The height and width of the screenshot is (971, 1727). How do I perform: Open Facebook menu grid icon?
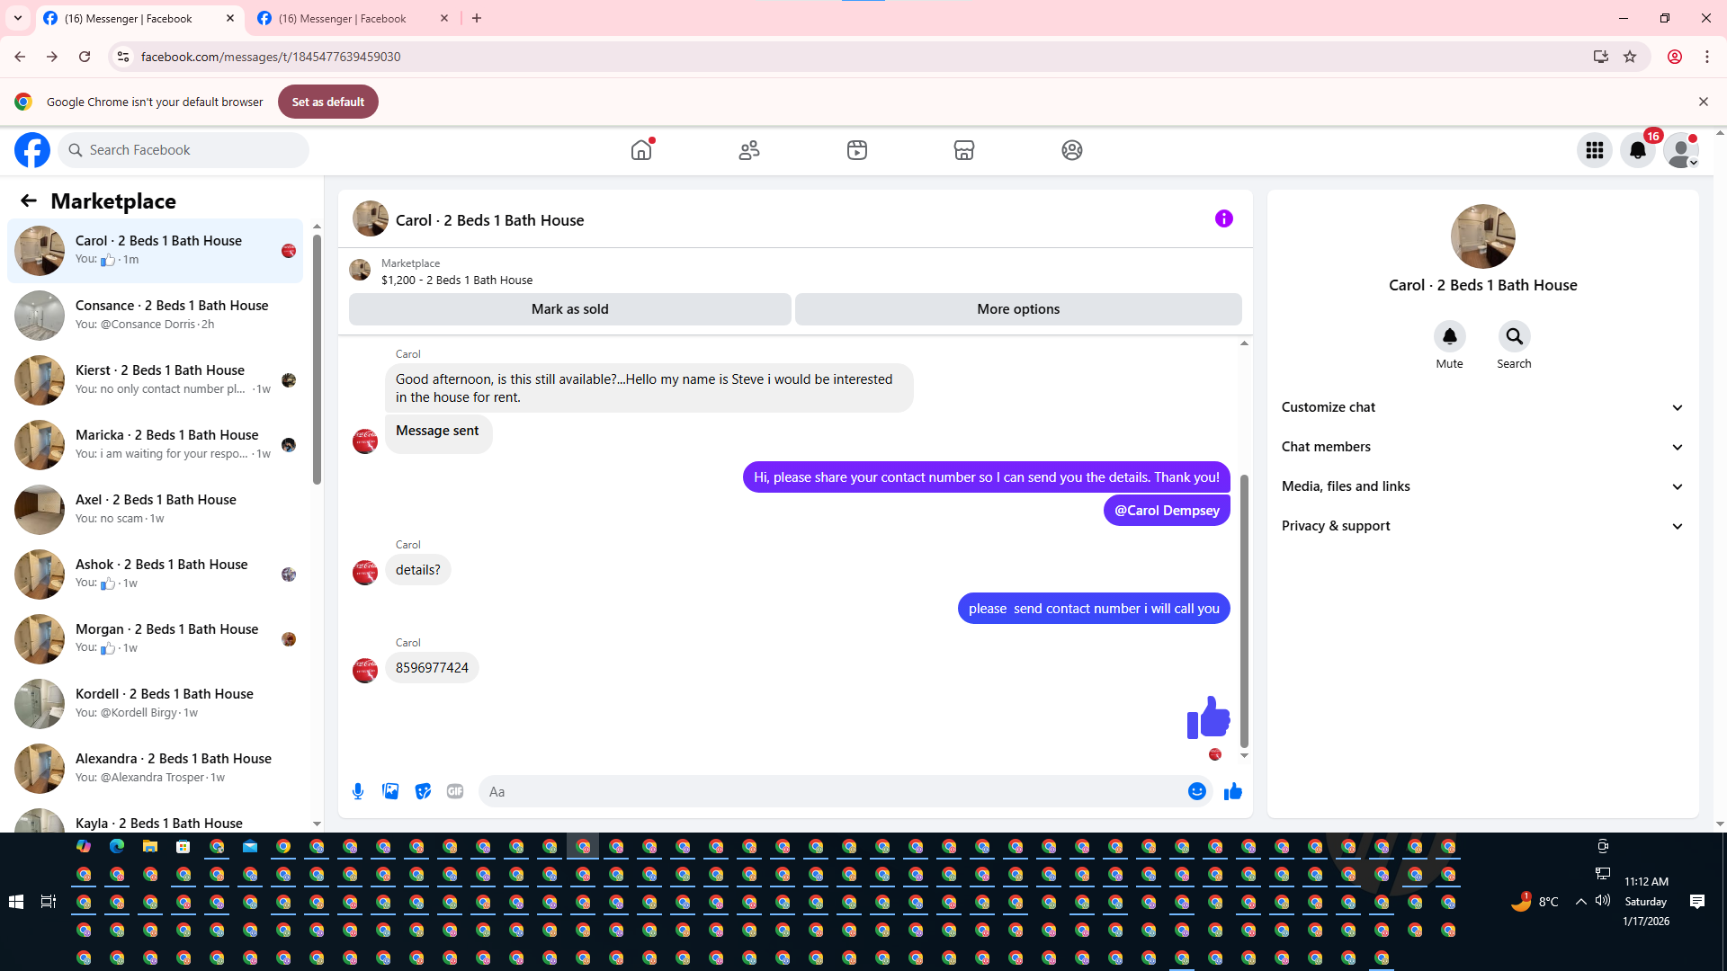click(x=1595, y=150)
